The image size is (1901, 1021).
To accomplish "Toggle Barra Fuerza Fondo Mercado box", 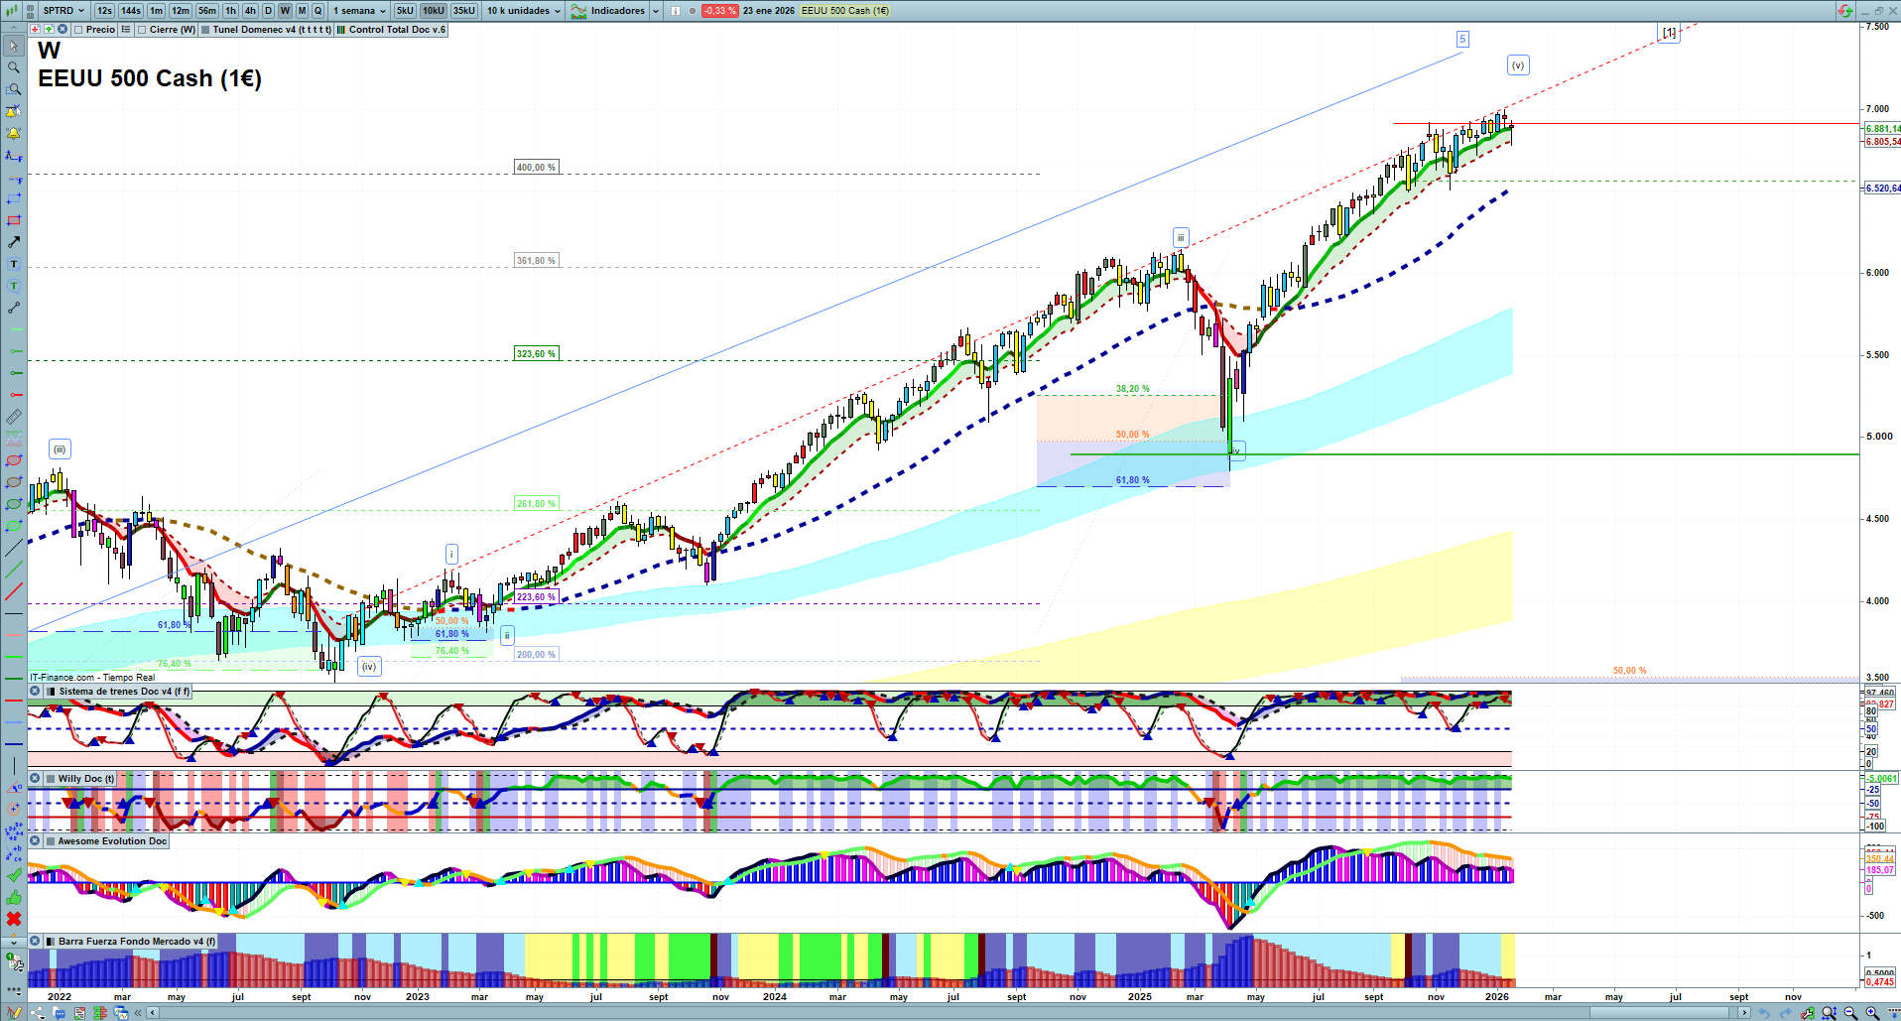I will (x=50, y=942).
